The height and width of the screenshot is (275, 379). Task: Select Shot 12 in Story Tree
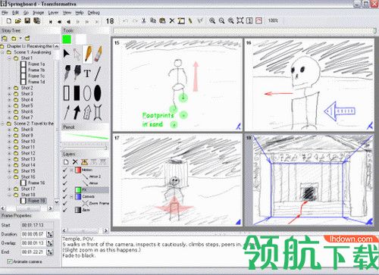click(x=28, y=153)
